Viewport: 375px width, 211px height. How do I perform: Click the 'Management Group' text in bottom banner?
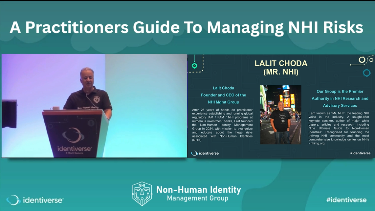tap(198, 198)
